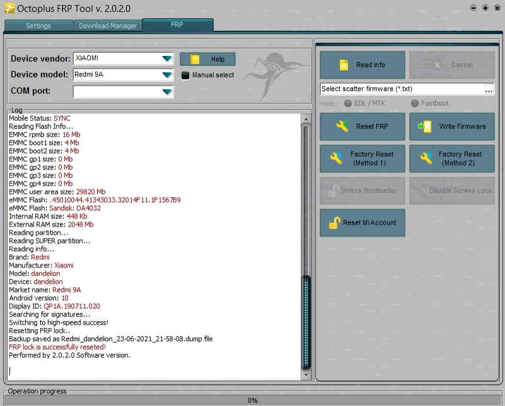Click the Octoplus app icon in title bar
Viewport: 505px width, 406px height.
coord(9,8)
